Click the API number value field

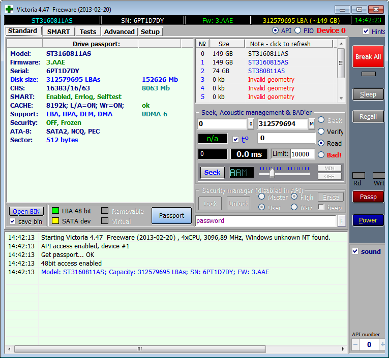pyautogui.click(x=369, y=344)
